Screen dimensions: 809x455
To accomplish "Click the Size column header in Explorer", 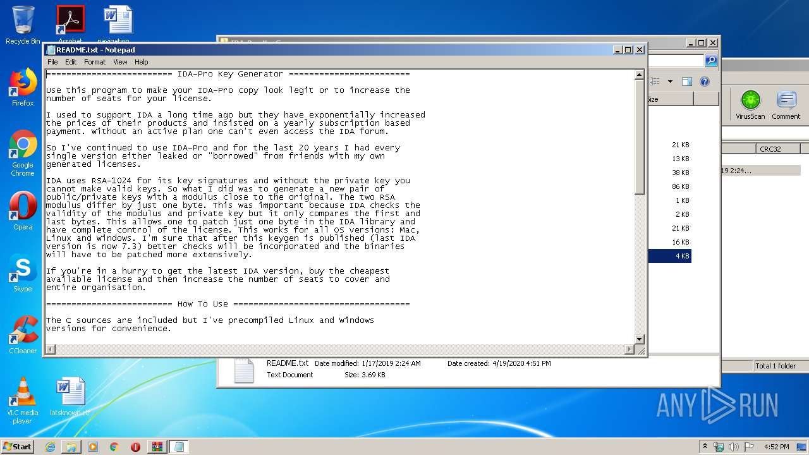I will tap(670, 99).
